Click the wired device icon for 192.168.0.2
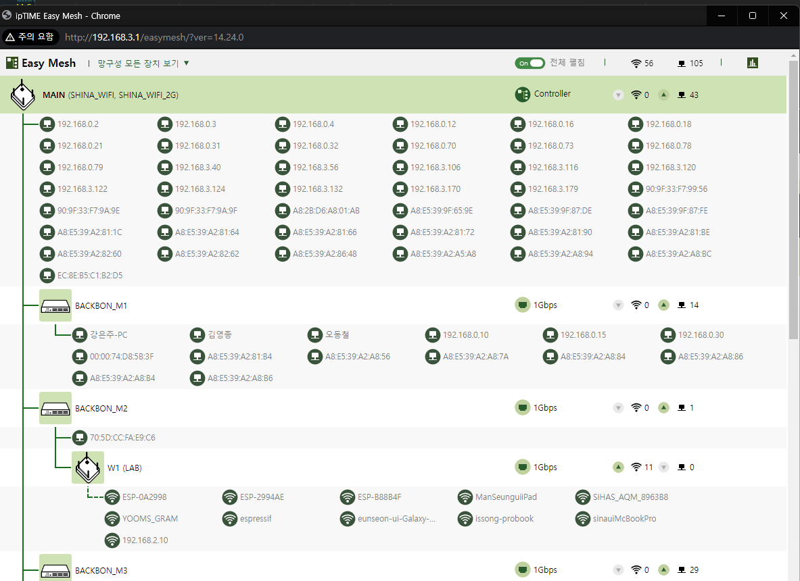 47,124
